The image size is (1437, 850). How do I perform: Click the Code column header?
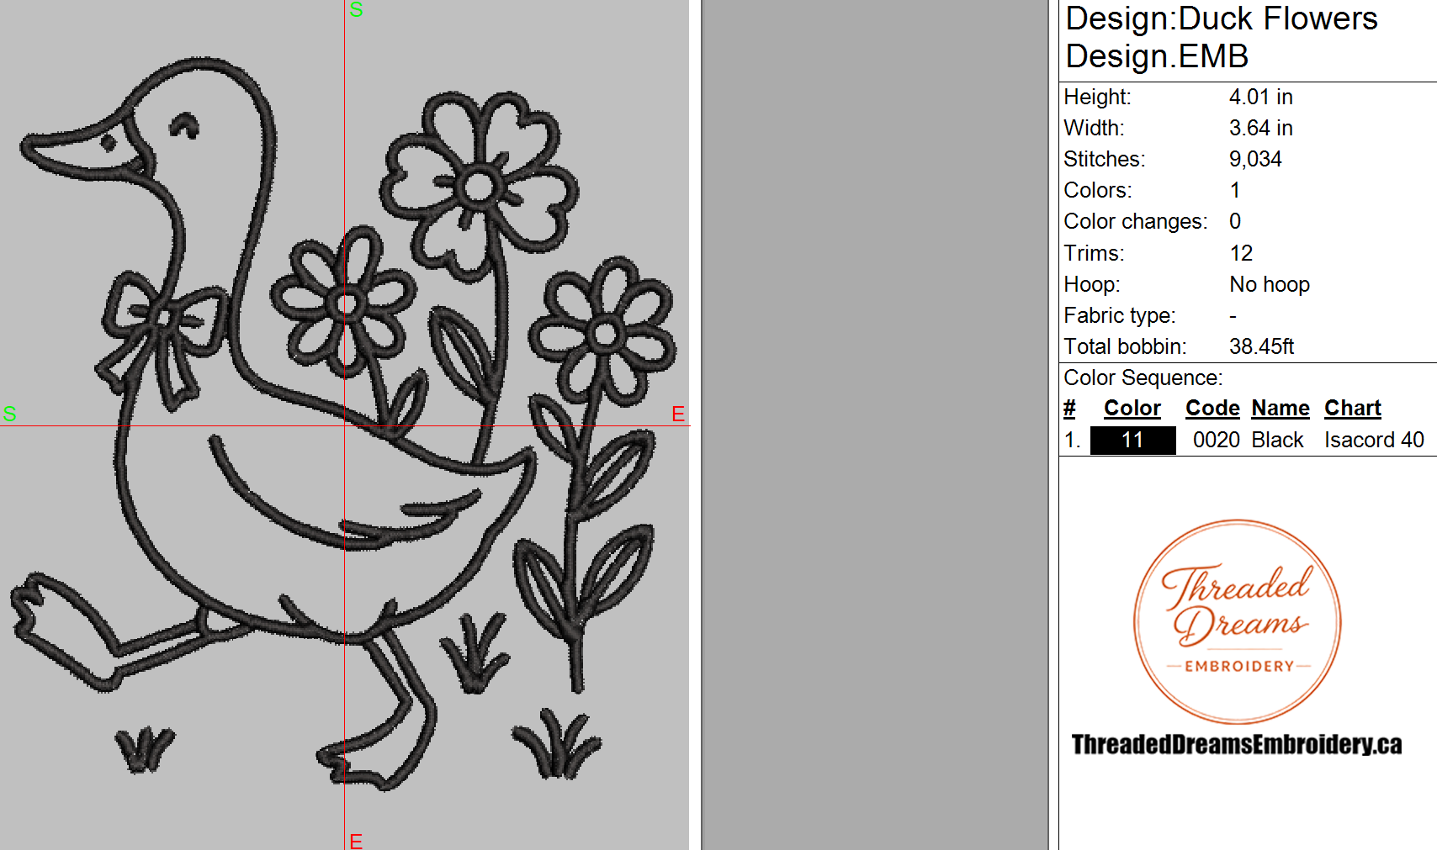1212,408
